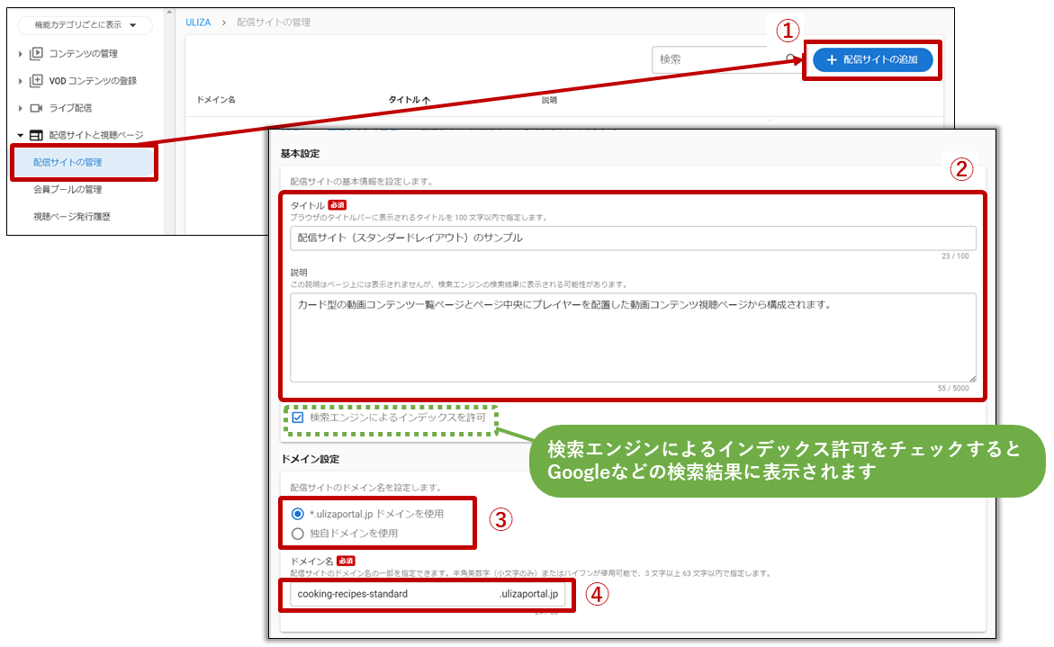Expand the コンテンツの管理 tree arrow
1054x647 pixels.
[x=21, y=54]
